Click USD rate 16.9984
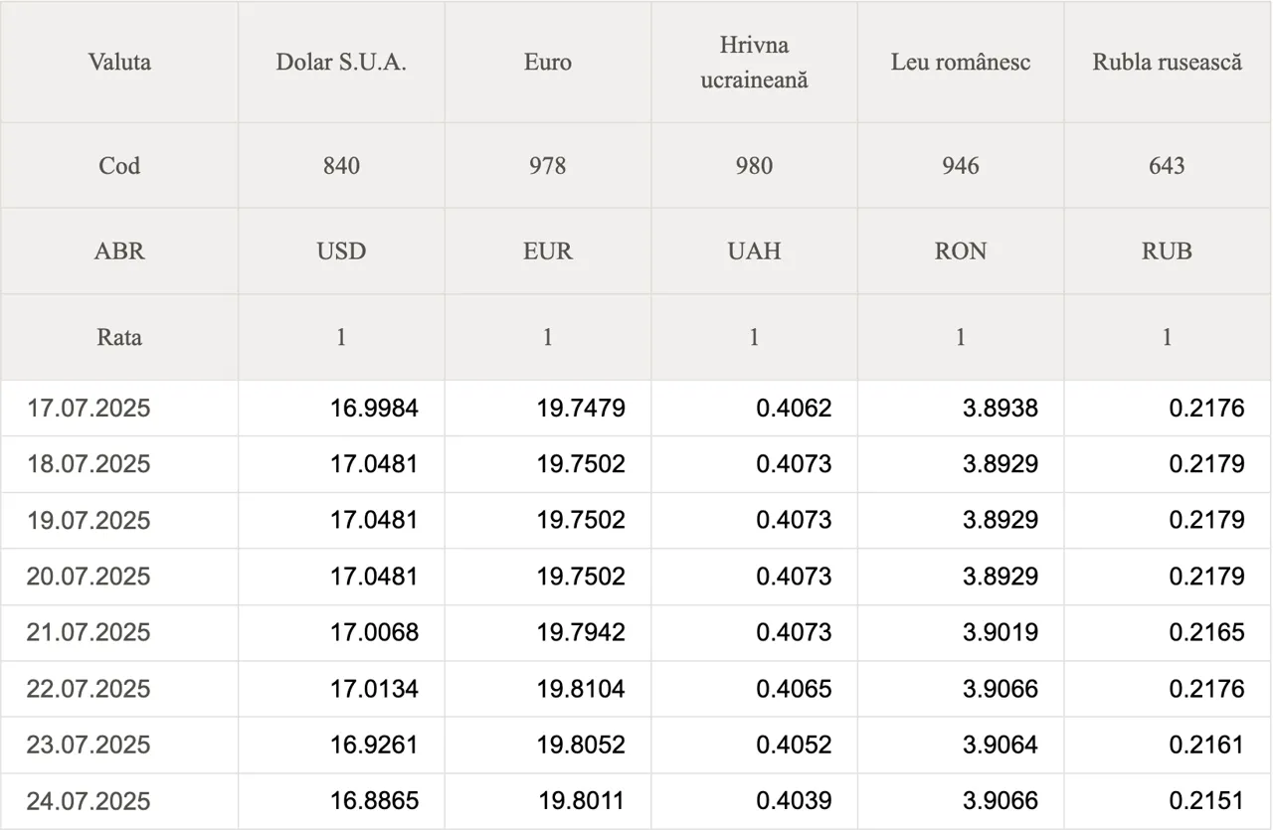 (374, 408)
